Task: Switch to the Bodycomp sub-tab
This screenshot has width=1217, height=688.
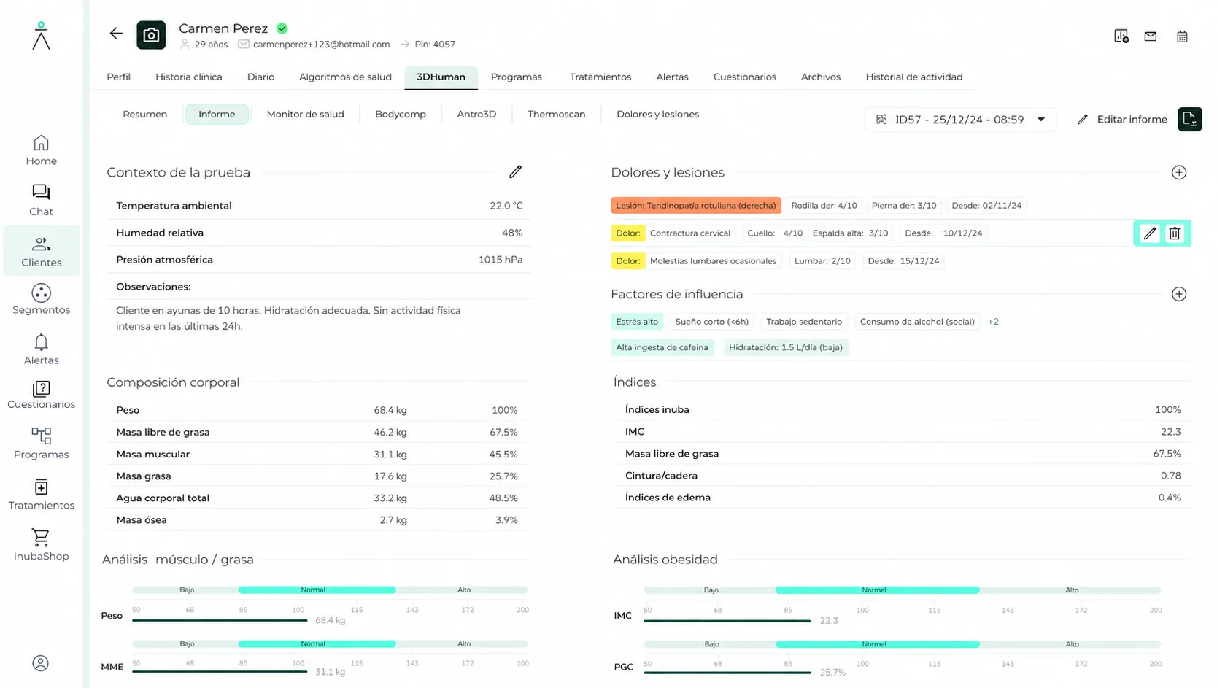Action: (401, 115)
